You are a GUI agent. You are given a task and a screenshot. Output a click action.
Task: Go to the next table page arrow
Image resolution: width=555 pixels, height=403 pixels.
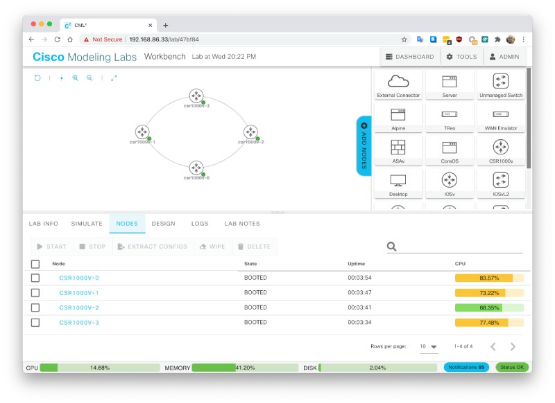pos(513,347)
